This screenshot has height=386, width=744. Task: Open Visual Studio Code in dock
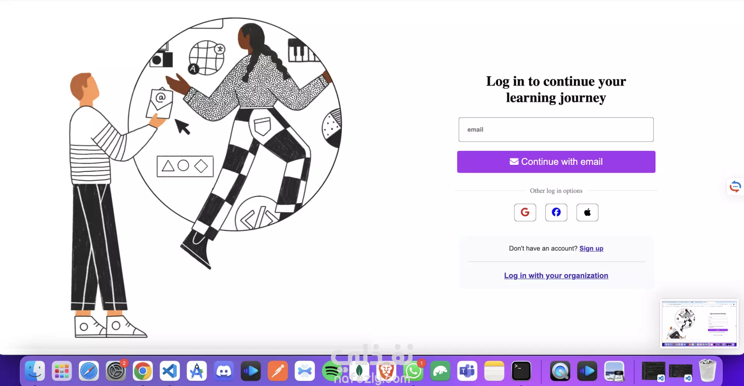tap(170, 371)
